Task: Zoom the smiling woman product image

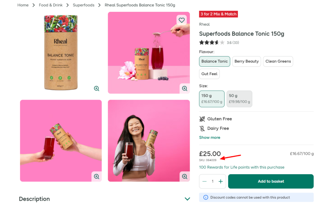Action: coord(185,176)
